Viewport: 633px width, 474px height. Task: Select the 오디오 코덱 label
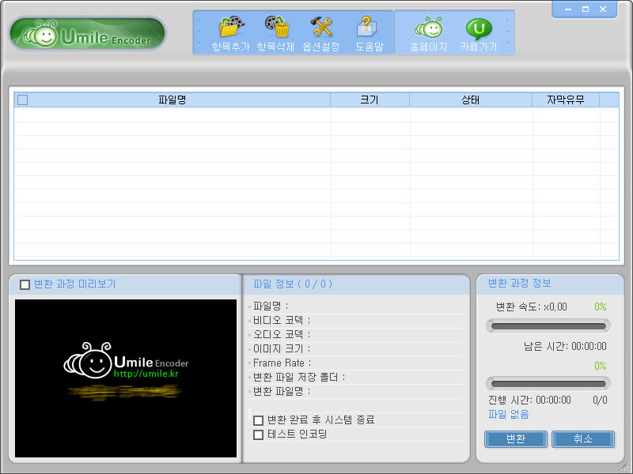point(282,334)
